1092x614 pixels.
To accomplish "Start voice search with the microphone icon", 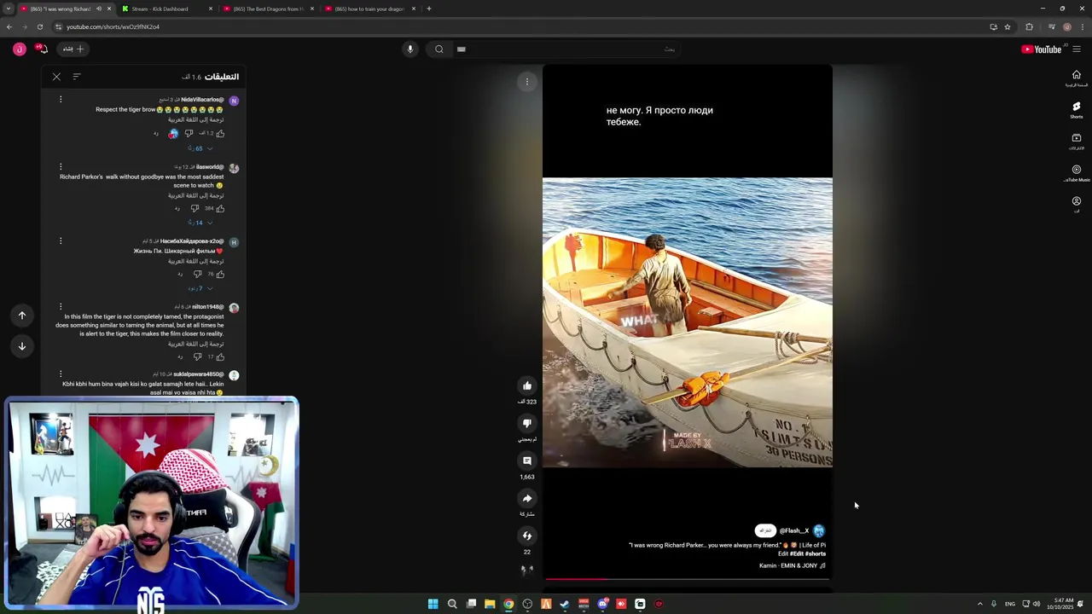I will pos(410,49).
